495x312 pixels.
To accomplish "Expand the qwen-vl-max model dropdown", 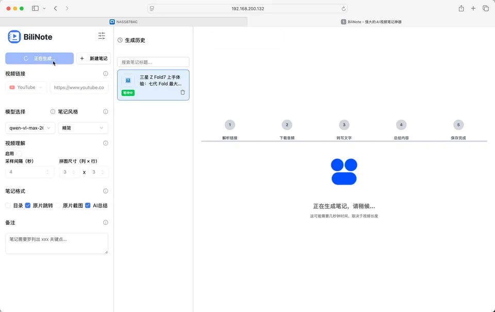I will [x=30, y=128].
